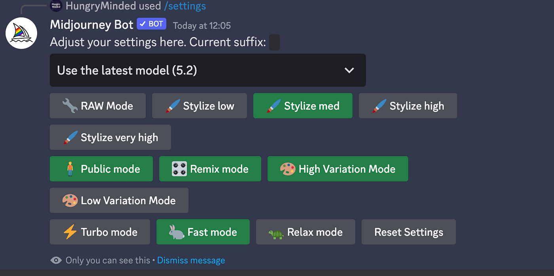554x276 pixels.
Task: Click the empty Current suffix code box
Action: point(274,42)
